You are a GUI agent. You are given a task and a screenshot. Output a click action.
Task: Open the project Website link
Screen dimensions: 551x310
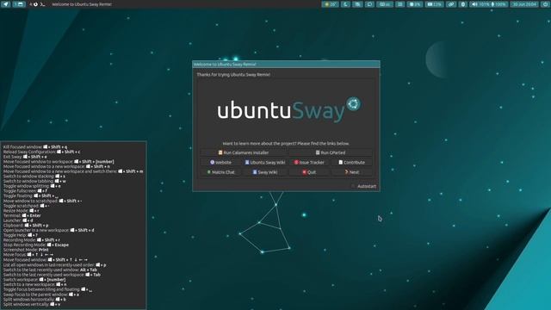pos(220,163)
